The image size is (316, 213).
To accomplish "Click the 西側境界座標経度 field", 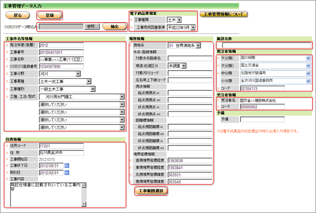I will pos(190,161).
